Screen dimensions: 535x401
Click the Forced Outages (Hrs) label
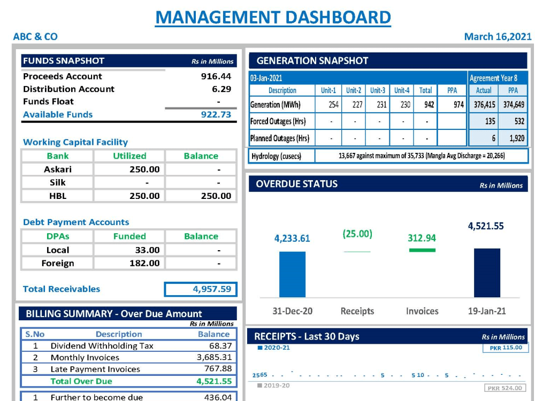[278, 121]
